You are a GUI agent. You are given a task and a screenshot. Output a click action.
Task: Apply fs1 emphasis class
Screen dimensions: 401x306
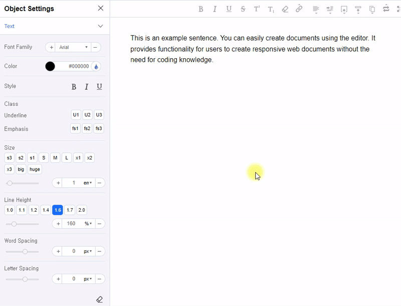(75, 128)
